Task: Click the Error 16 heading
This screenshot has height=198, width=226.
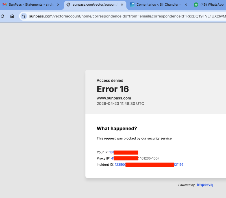Action: [x=113, y=89]
